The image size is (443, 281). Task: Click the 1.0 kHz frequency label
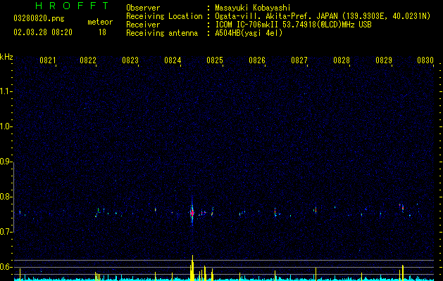[6, 126]
